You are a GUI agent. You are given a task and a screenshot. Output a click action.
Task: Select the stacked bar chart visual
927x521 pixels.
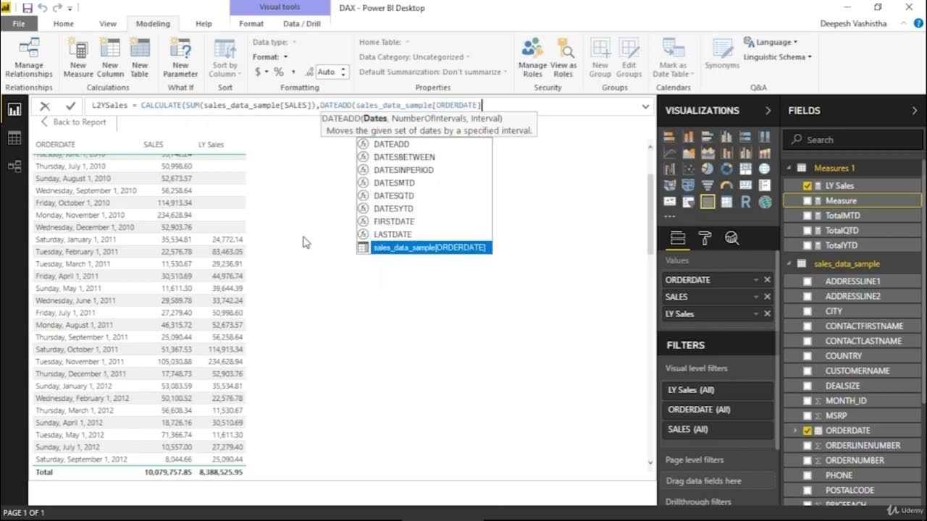tap(669, 137)
